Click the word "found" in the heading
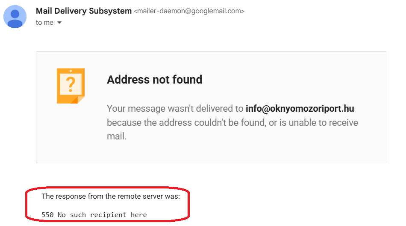406x226 pixels. pyautogui.click(x=187, y=79)
